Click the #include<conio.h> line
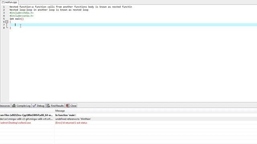Viewport: 257px width, 144px height. click(x=21, y=16)
